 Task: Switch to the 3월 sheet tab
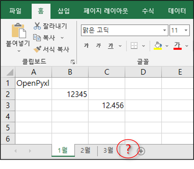(x=108, y=151)
